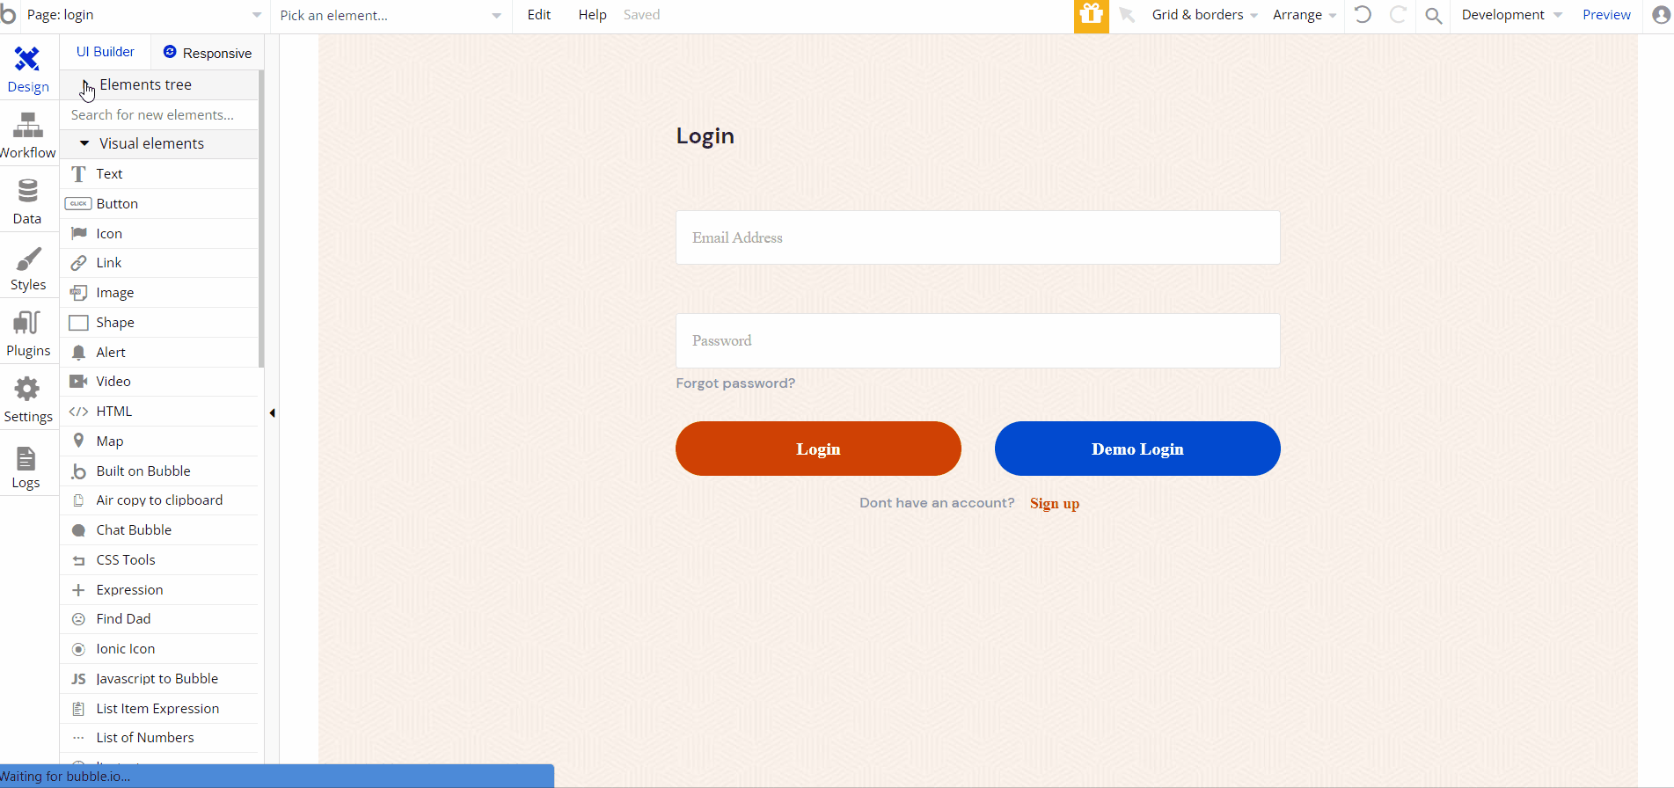Open the Grid & borders dropdown
1674x788 pixels.
(x=1204, y=15)
